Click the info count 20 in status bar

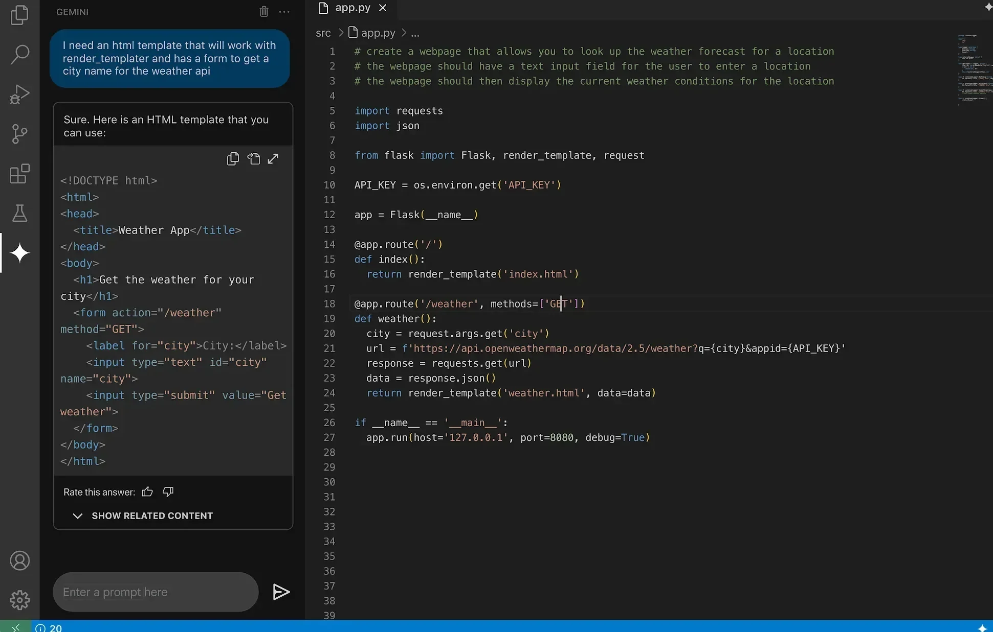tap(49, 628)
